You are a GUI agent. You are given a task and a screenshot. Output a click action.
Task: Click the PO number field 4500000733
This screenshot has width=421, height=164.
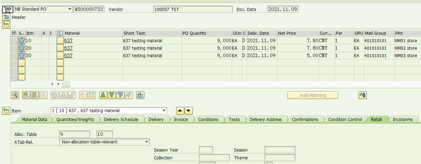point(89,9)
